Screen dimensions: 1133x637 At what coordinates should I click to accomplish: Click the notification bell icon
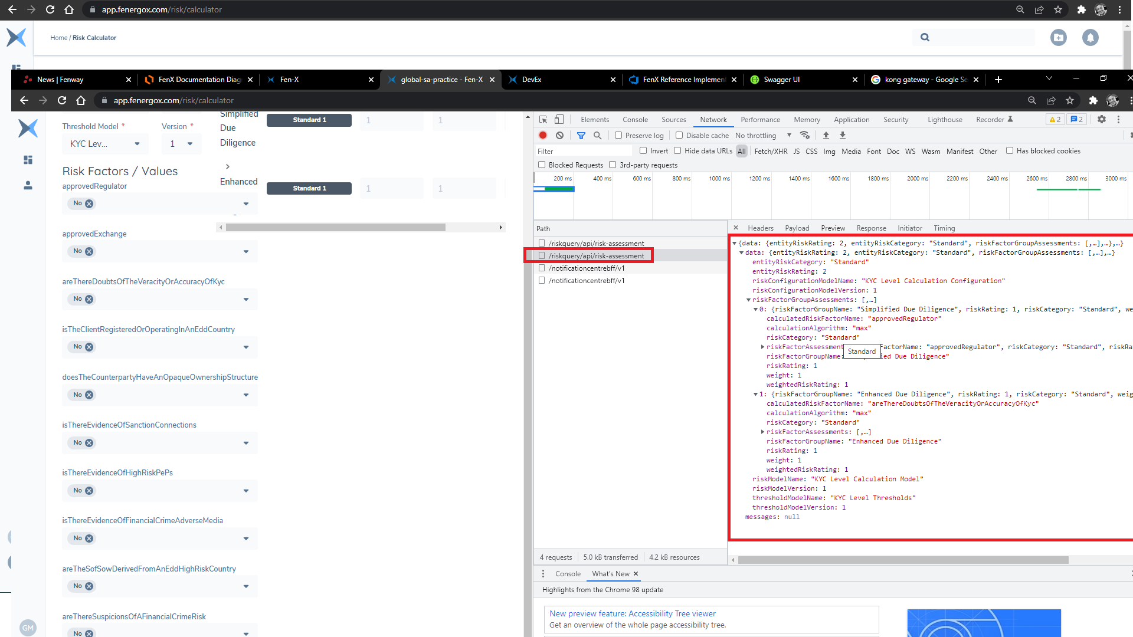coord(1090,38)
